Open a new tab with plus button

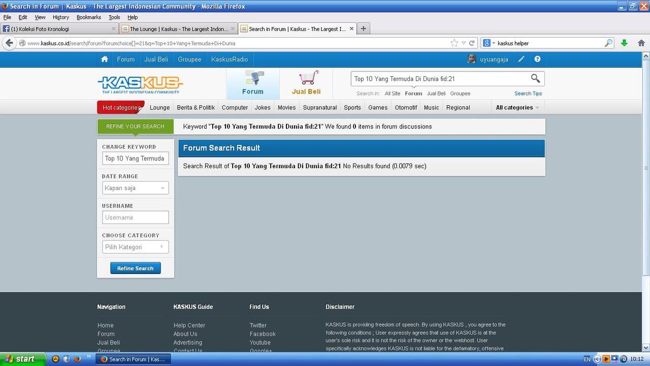click(x=363, y=28)
